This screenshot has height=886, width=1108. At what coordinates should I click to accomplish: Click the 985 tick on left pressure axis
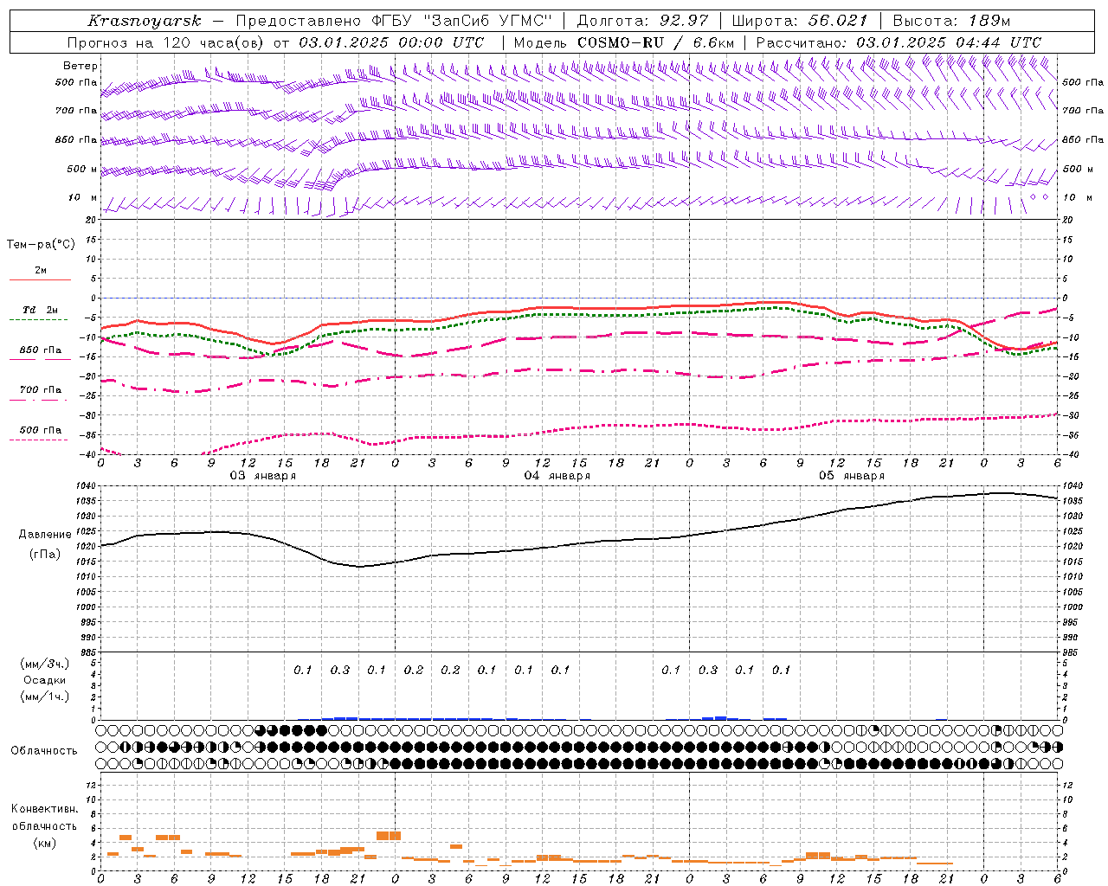[88, 652]
